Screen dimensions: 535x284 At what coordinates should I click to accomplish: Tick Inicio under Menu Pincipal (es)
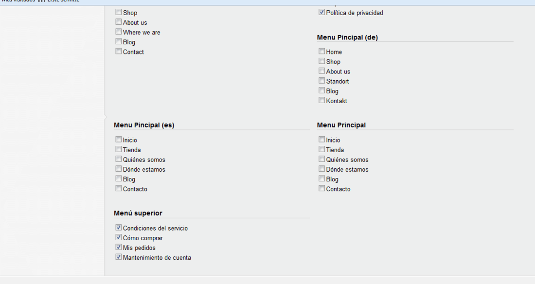[x=118, y=140]
